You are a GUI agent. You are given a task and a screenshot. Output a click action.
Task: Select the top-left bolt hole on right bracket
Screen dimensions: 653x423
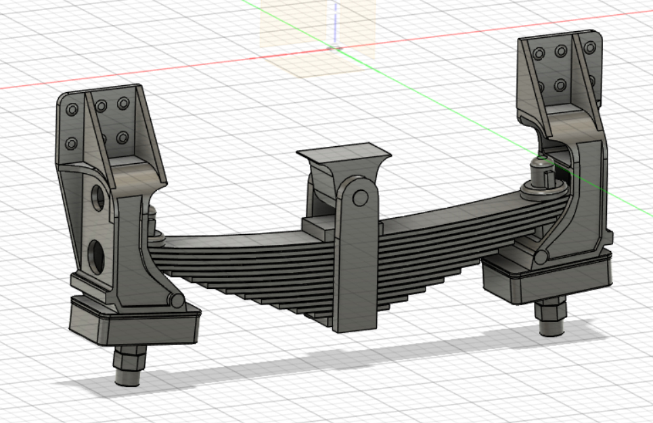(539, 54)
